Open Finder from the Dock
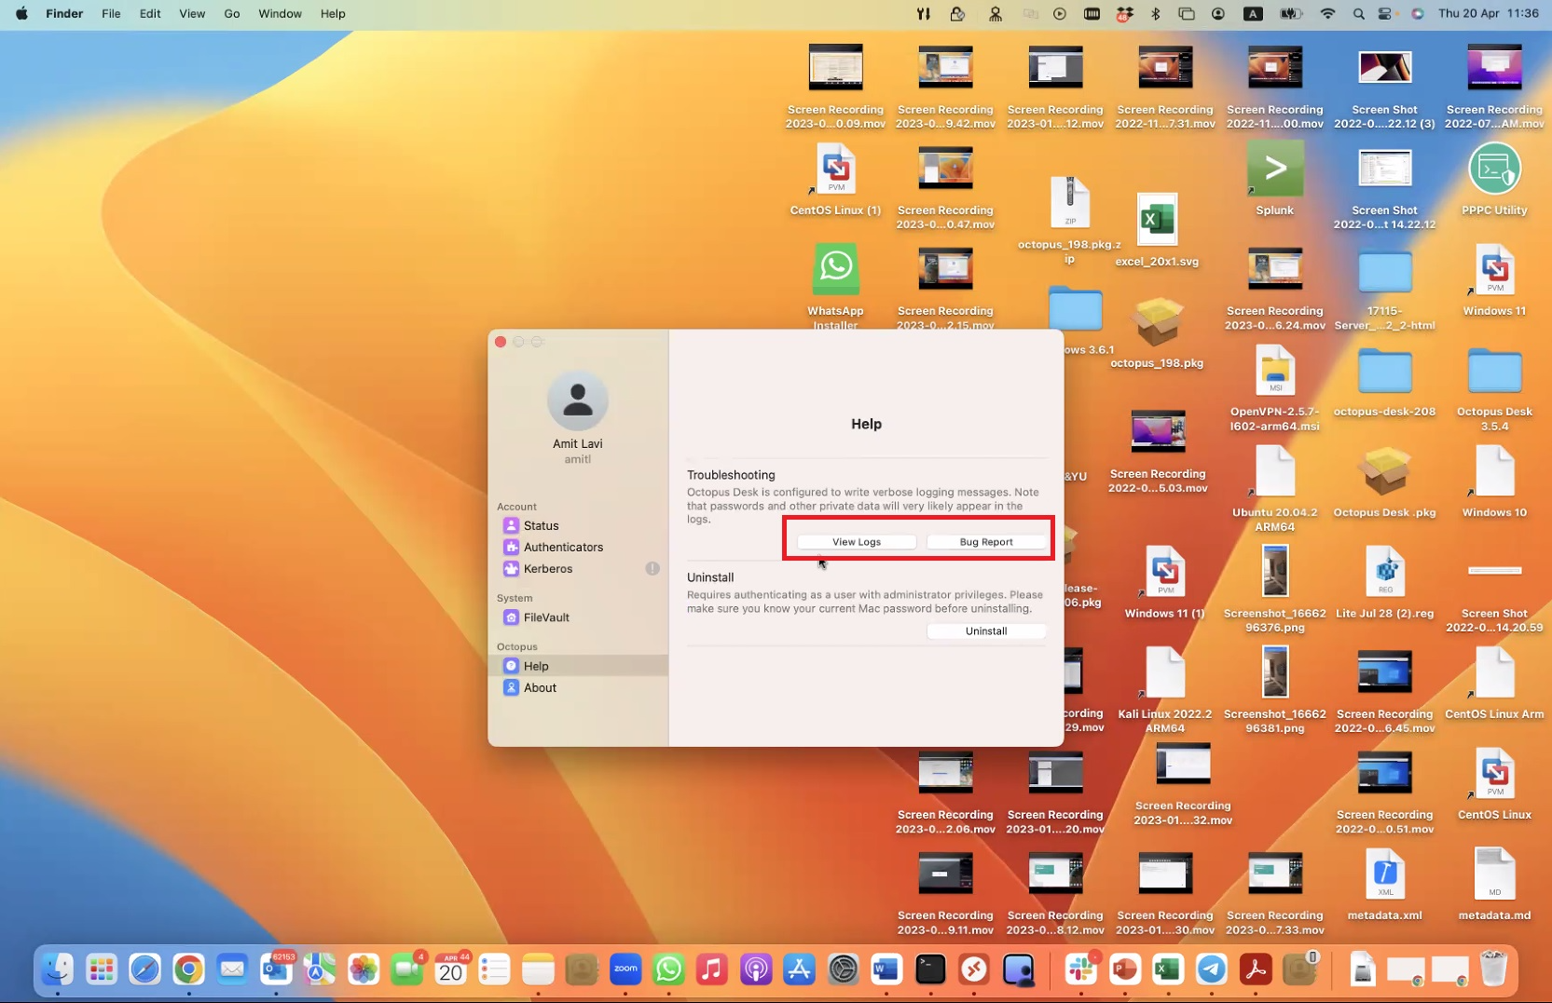This screenshot has width=1552, height=1003. (x=58, y=969)
